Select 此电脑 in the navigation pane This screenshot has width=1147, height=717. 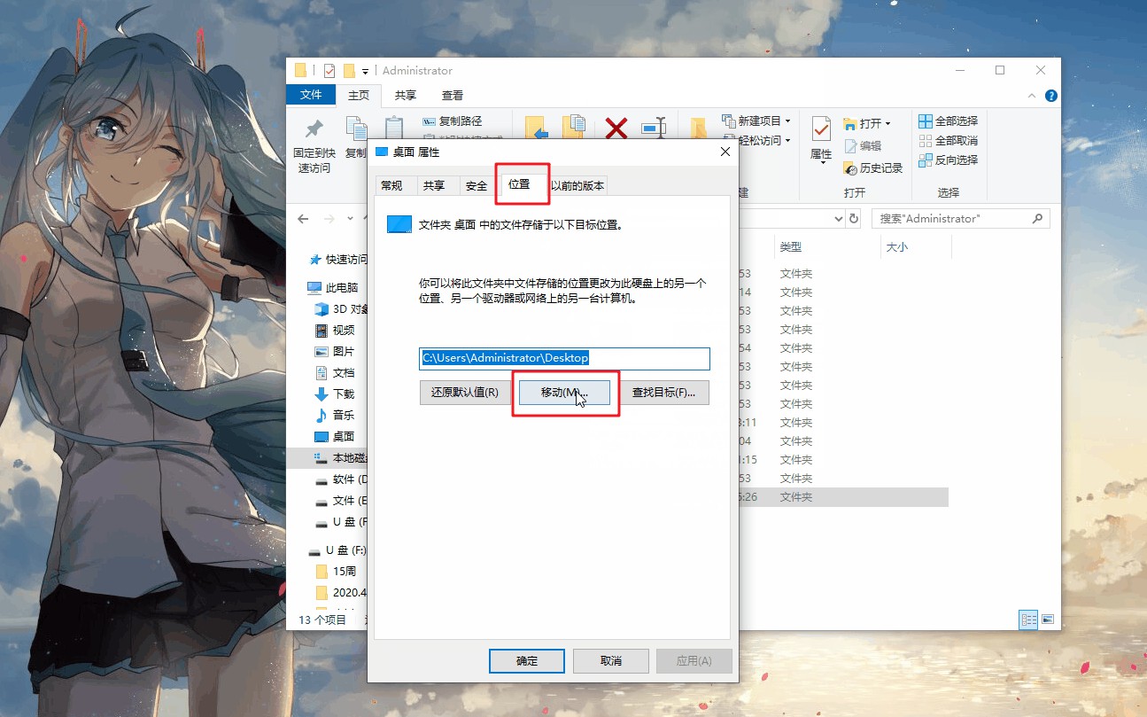tap(333, 288)
